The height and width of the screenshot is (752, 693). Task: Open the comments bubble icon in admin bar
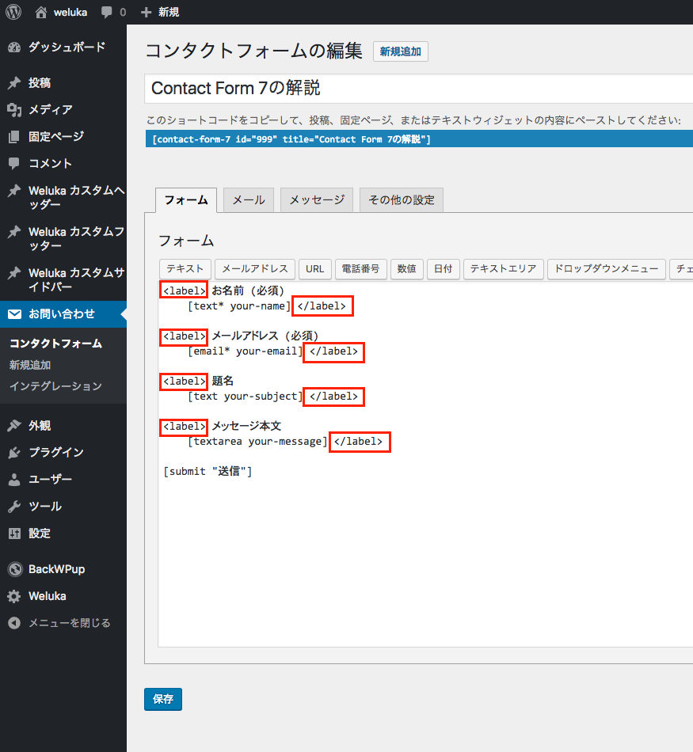pos(107,13)
